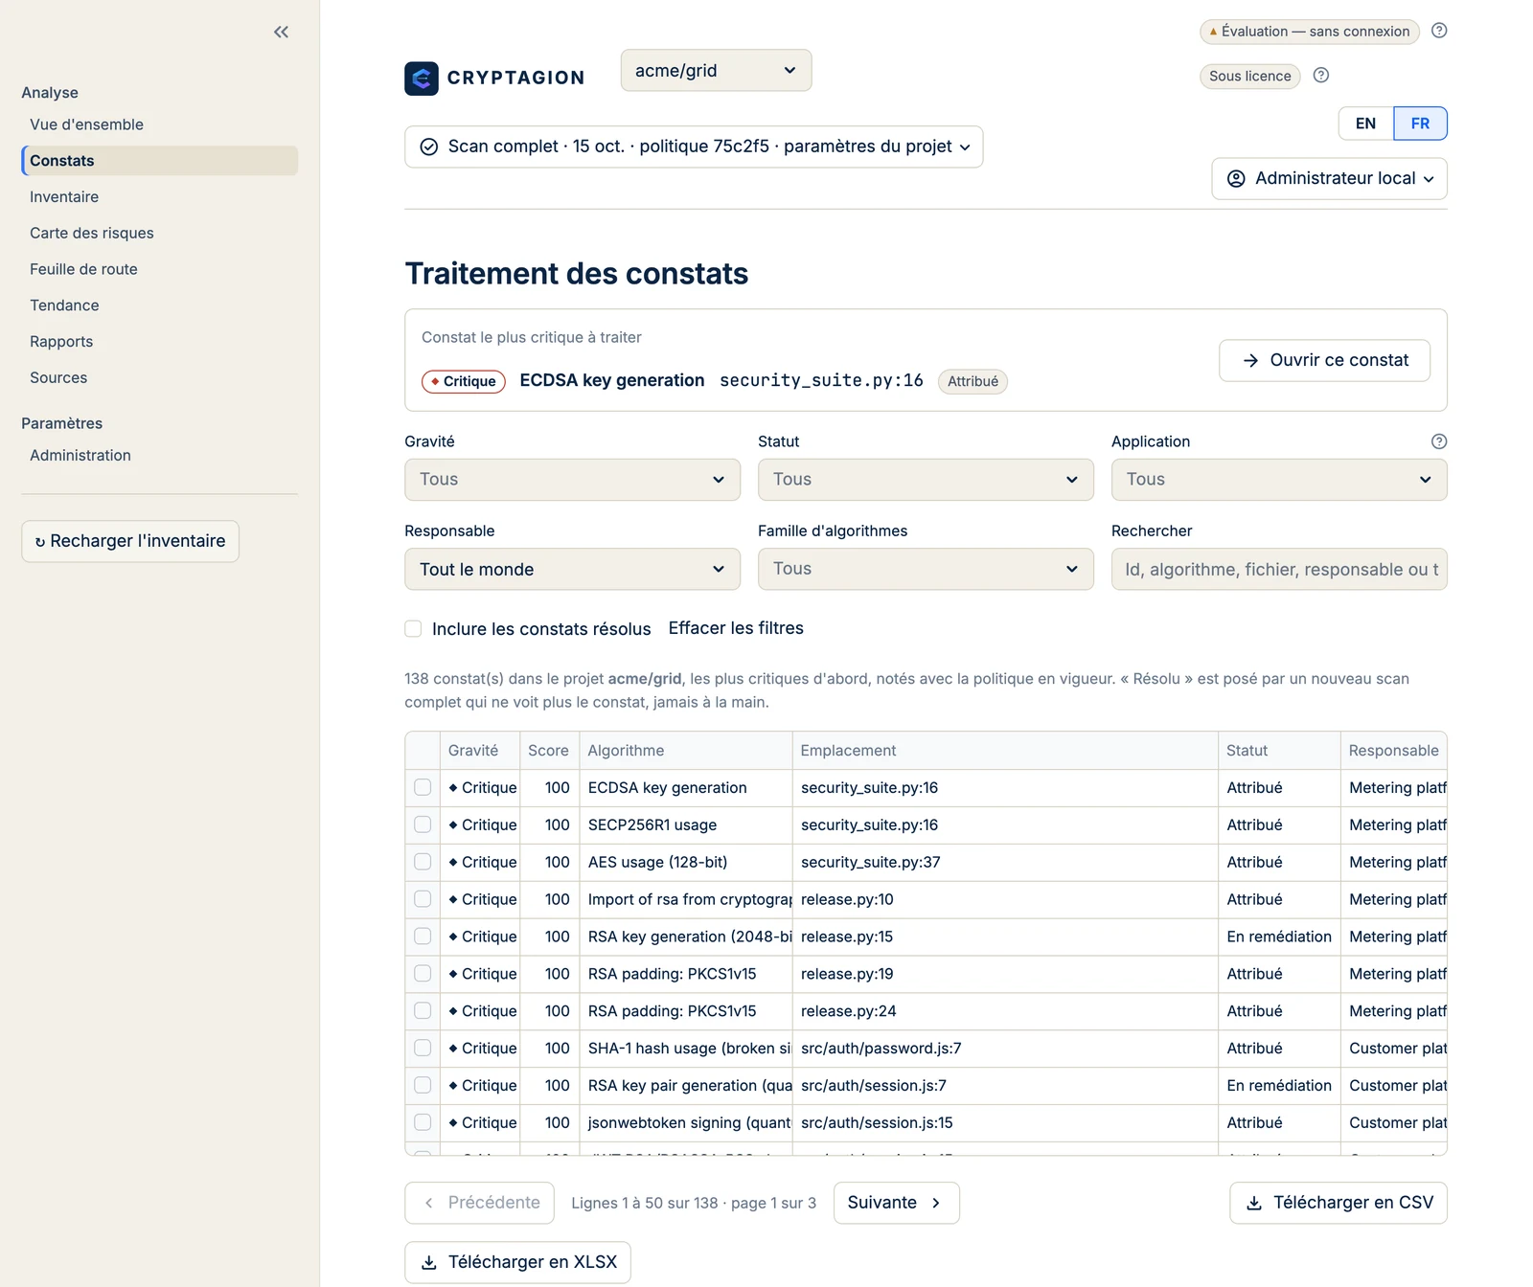Viewport: 1533px width, 1287px height.
Task: Click the Attribué badge in critical finding card
Action: pyautogui.click(x=972, y=381)
